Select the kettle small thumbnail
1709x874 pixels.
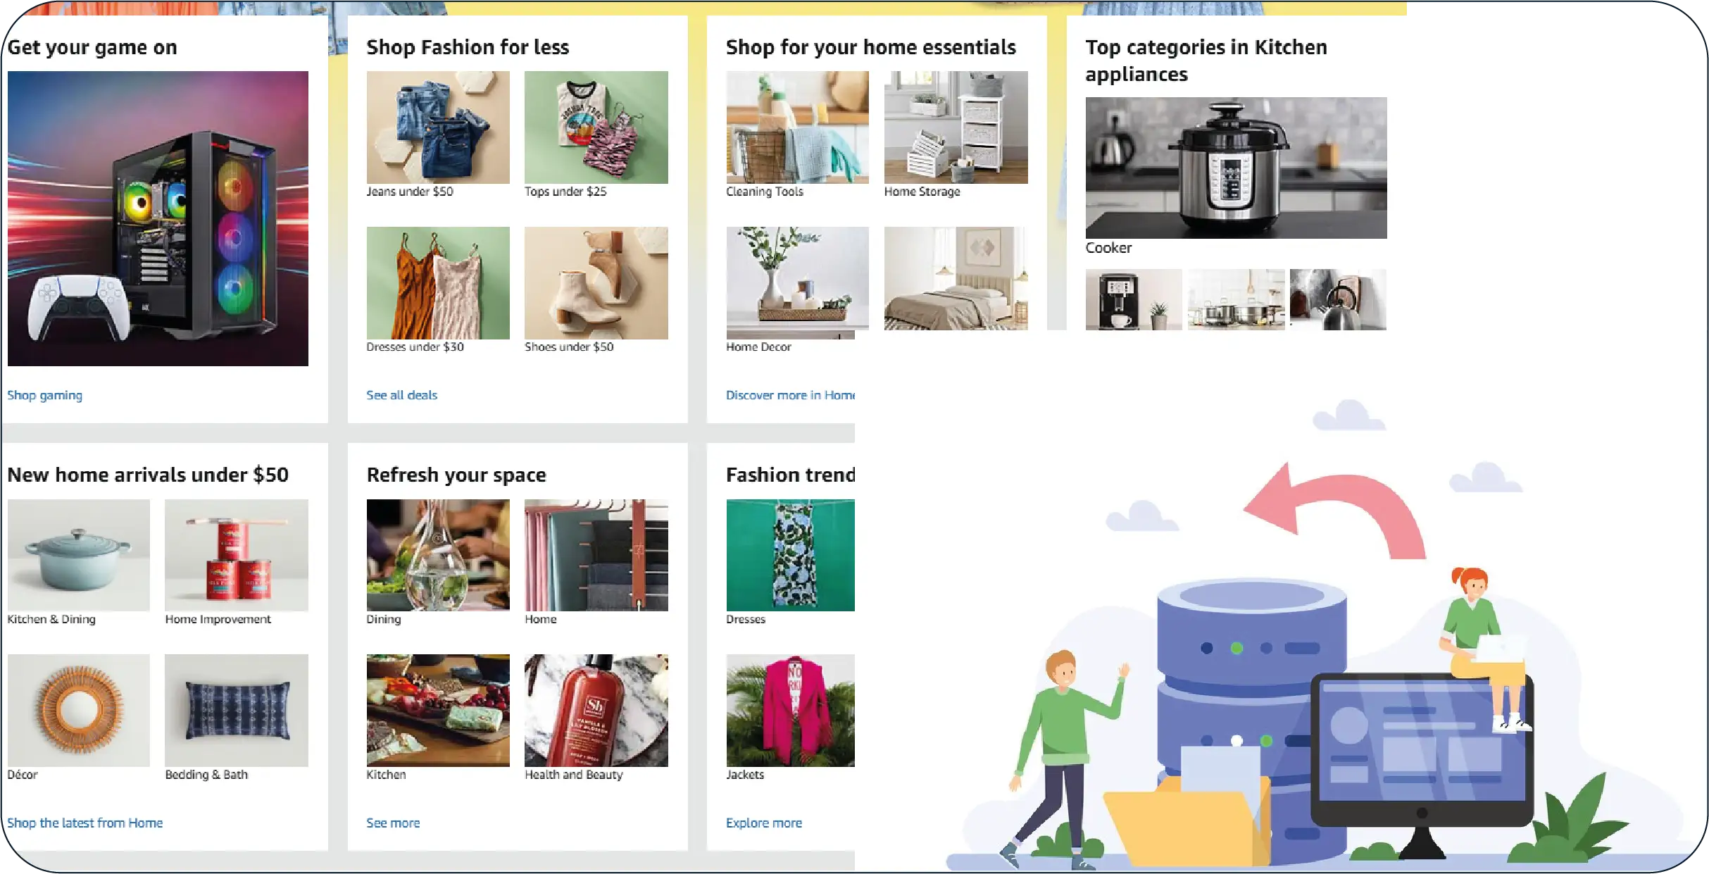point(1338,299)
